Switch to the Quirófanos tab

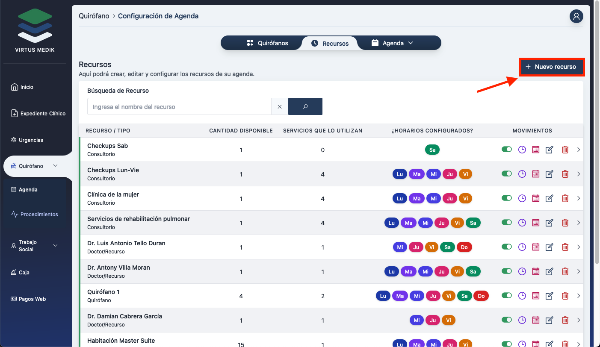click(x=268, y=43)
